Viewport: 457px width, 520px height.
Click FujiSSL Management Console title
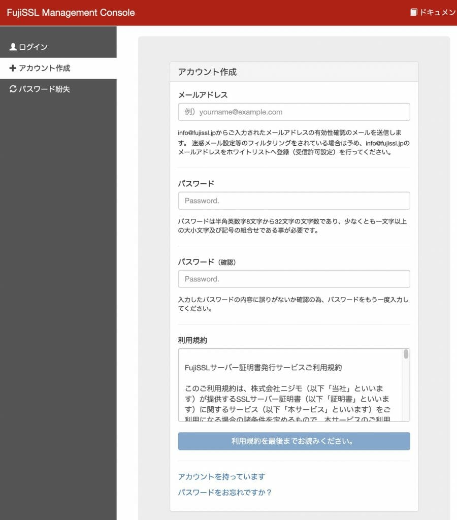(71, 13)
